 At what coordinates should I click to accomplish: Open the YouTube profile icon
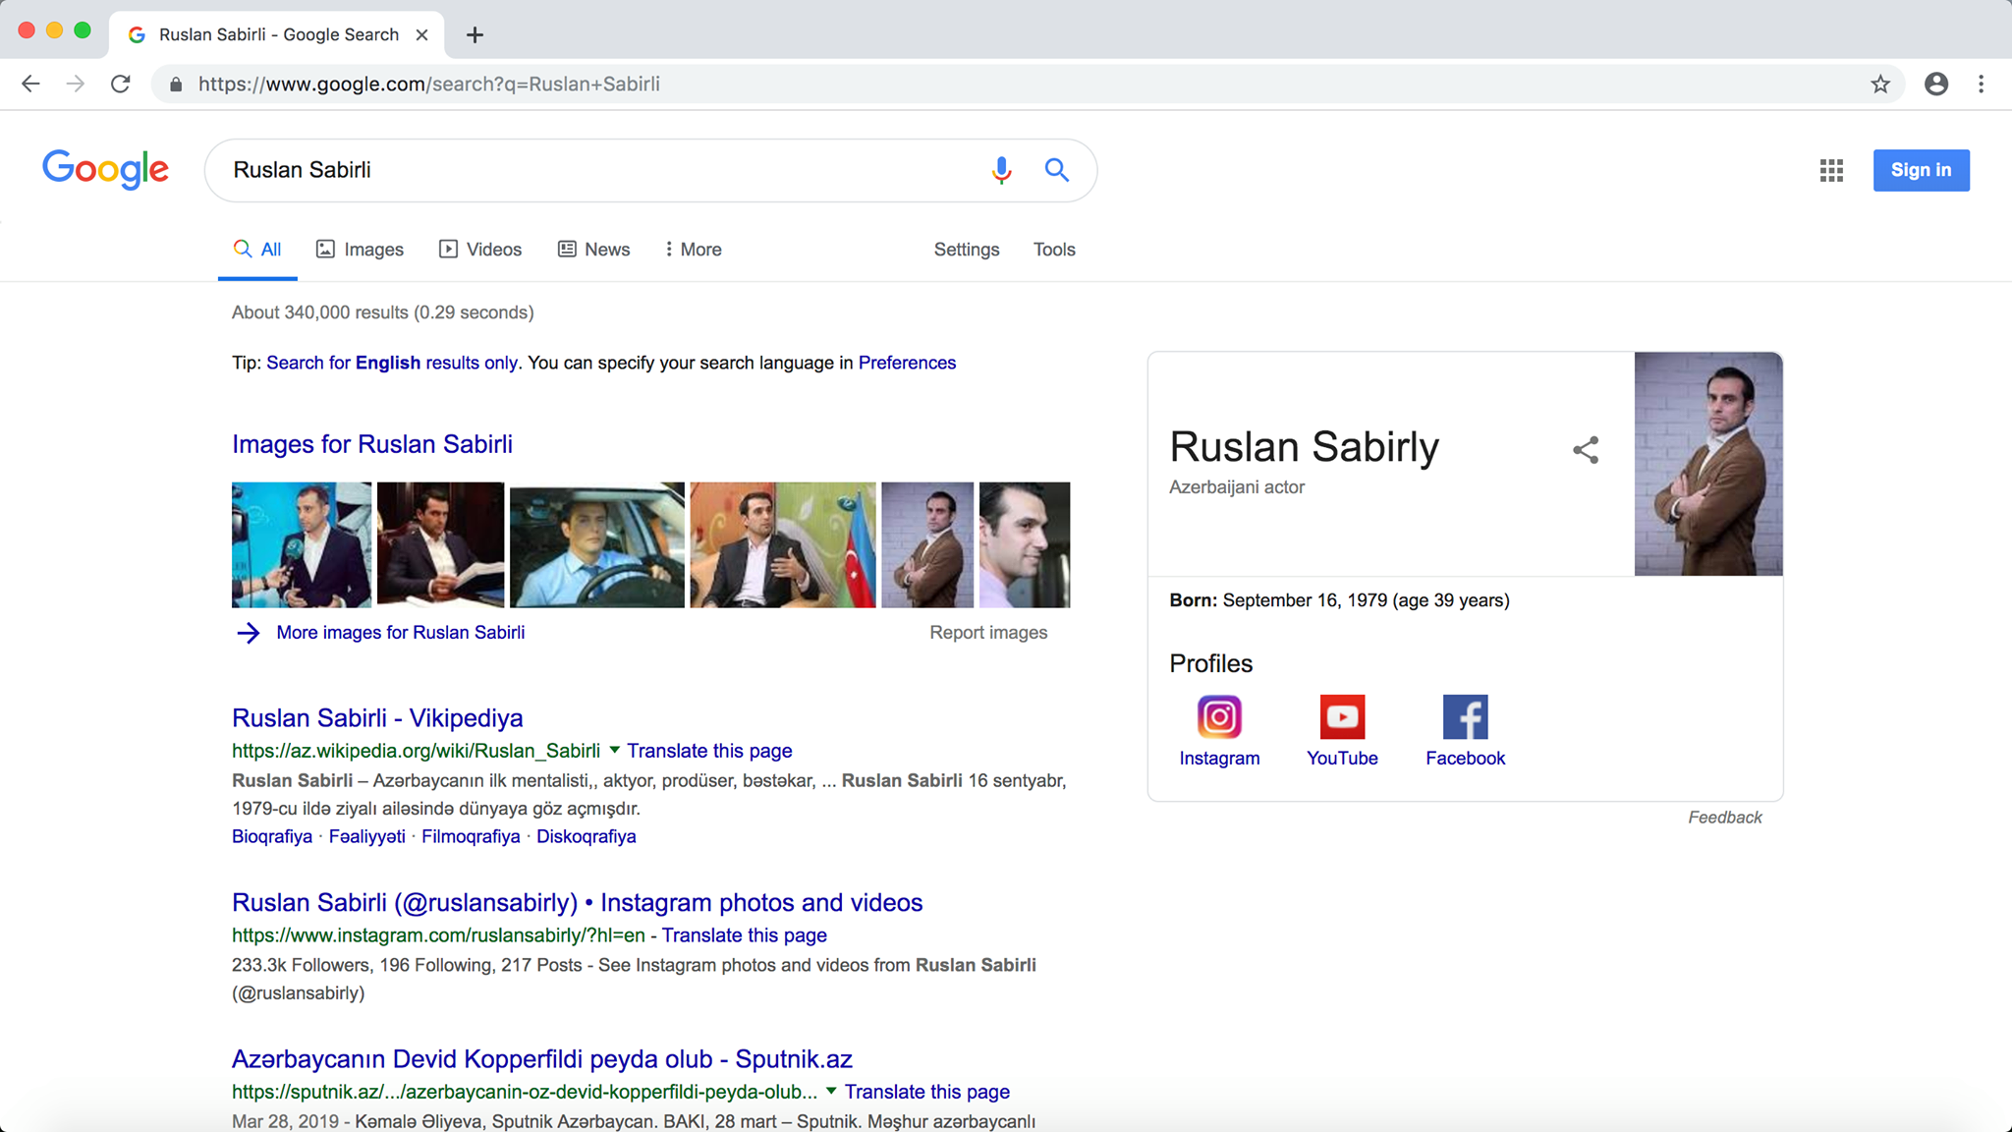click(1342, 716)
